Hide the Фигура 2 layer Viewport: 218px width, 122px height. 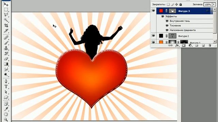coord(153,36)
